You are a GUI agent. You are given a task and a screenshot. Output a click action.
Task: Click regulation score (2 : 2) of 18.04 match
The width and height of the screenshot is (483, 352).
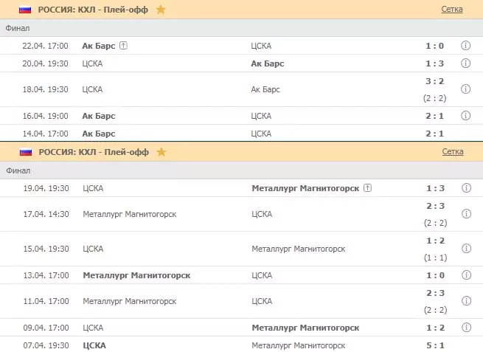click(x=434, y=98)
